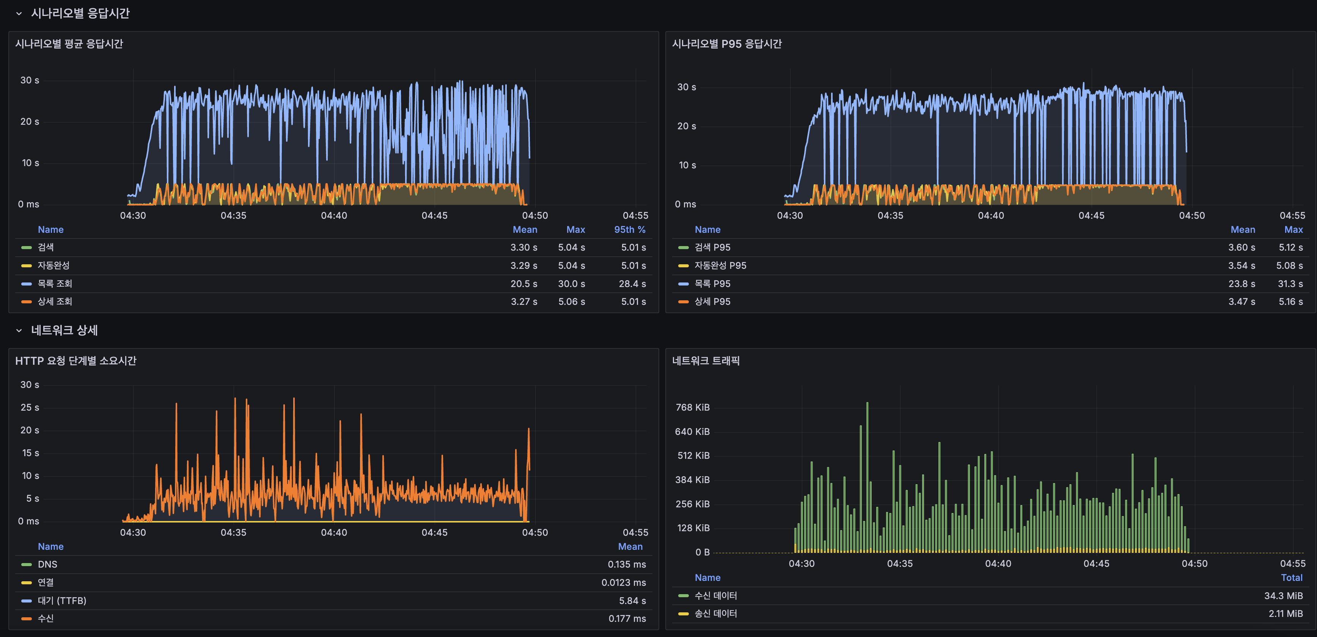Sort P95 panel legend by Max
Image resolution: width=1317 pixels, height=637 pixels.
pyautogui.click(x=1293, y=229)
